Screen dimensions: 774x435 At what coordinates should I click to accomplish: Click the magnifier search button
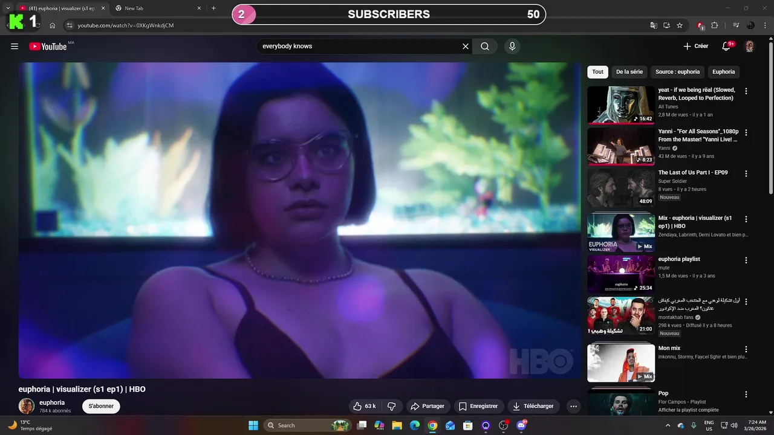click(x=485, y=47)
